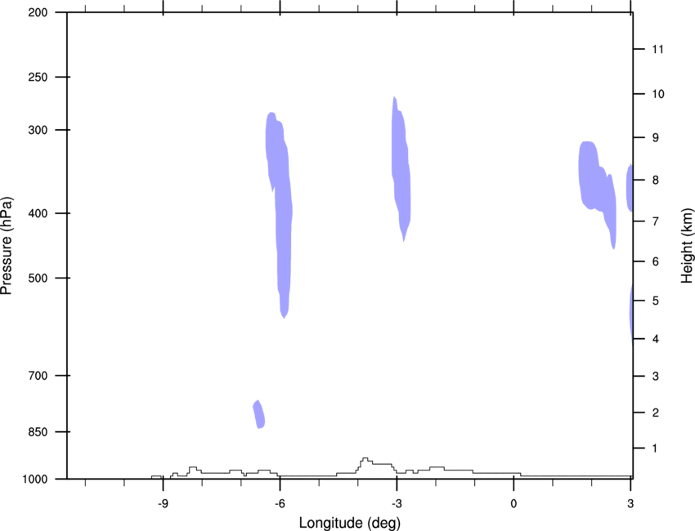This screenshot has height=531, width=695.
Task: Click the 700 pressure tick label
Action: click(x=38, y=376)
